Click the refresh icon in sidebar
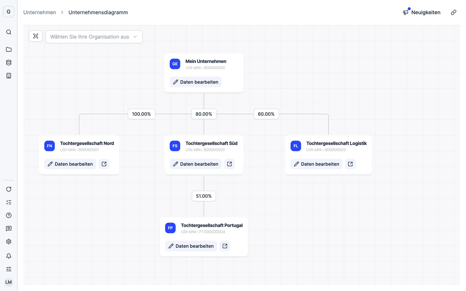 pyautogui.click(x=9, y=189)
